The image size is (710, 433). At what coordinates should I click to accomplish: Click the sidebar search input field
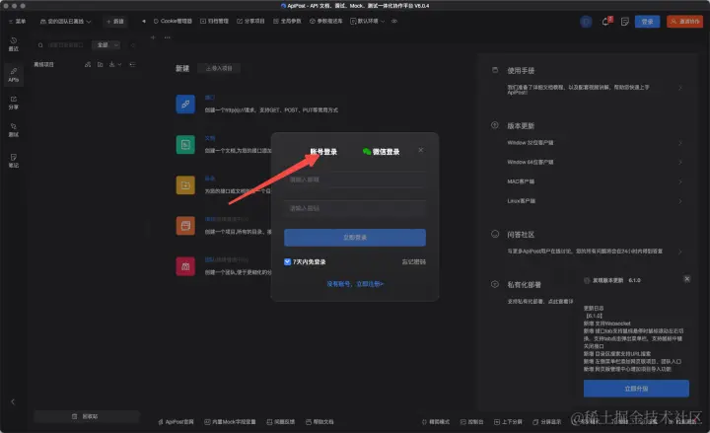(x=62, y=44)
